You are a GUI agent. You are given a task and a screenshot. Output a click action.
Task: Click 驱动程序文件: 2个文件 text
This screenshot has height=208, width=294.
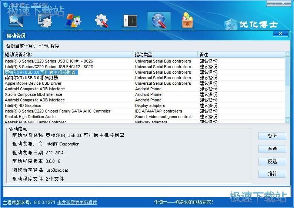38,179
